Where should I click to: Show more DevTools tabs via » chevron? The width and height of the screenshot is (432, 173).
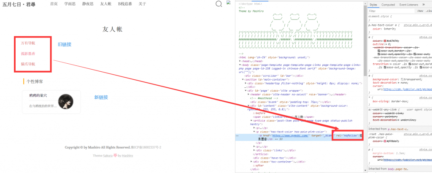pyautogui.click(x=424, y=5)
